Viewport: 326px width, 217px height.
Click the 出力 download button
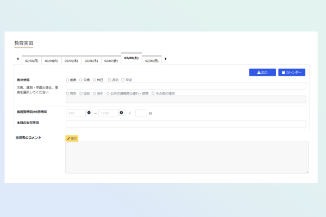262,72
